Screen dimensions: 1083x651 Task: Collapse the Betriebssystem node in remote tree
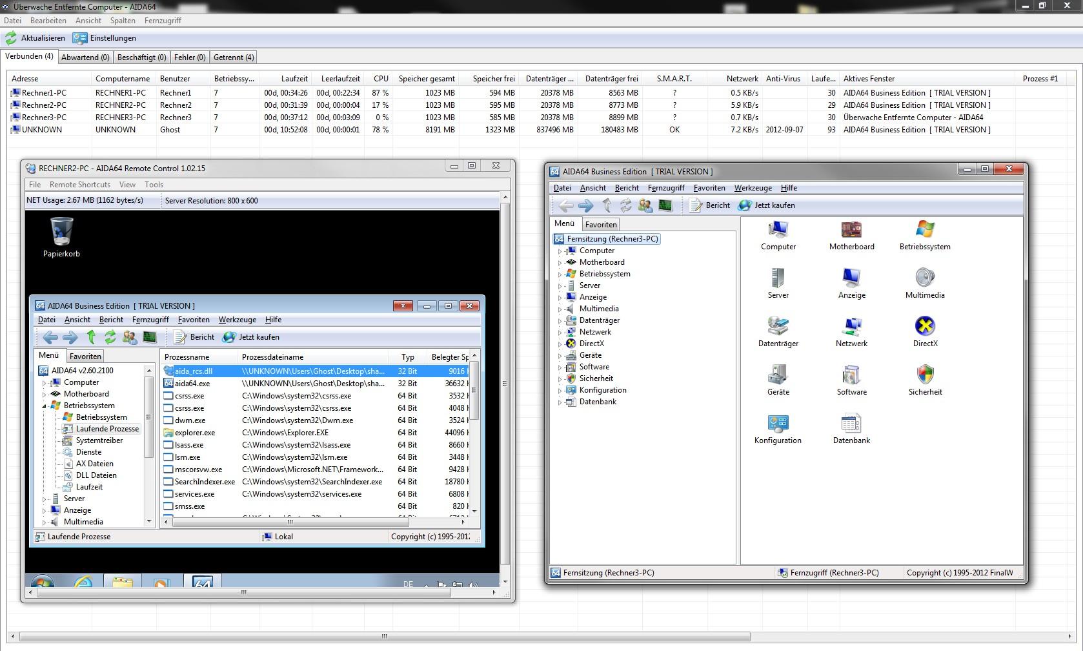click(45, 406)
